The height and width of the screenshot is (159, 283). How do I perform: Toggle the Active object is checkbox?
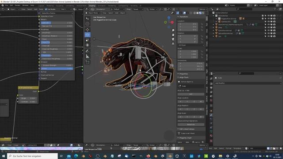click(179, 82)
